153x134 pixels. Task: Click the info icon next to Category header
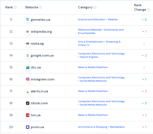[95, 7]
